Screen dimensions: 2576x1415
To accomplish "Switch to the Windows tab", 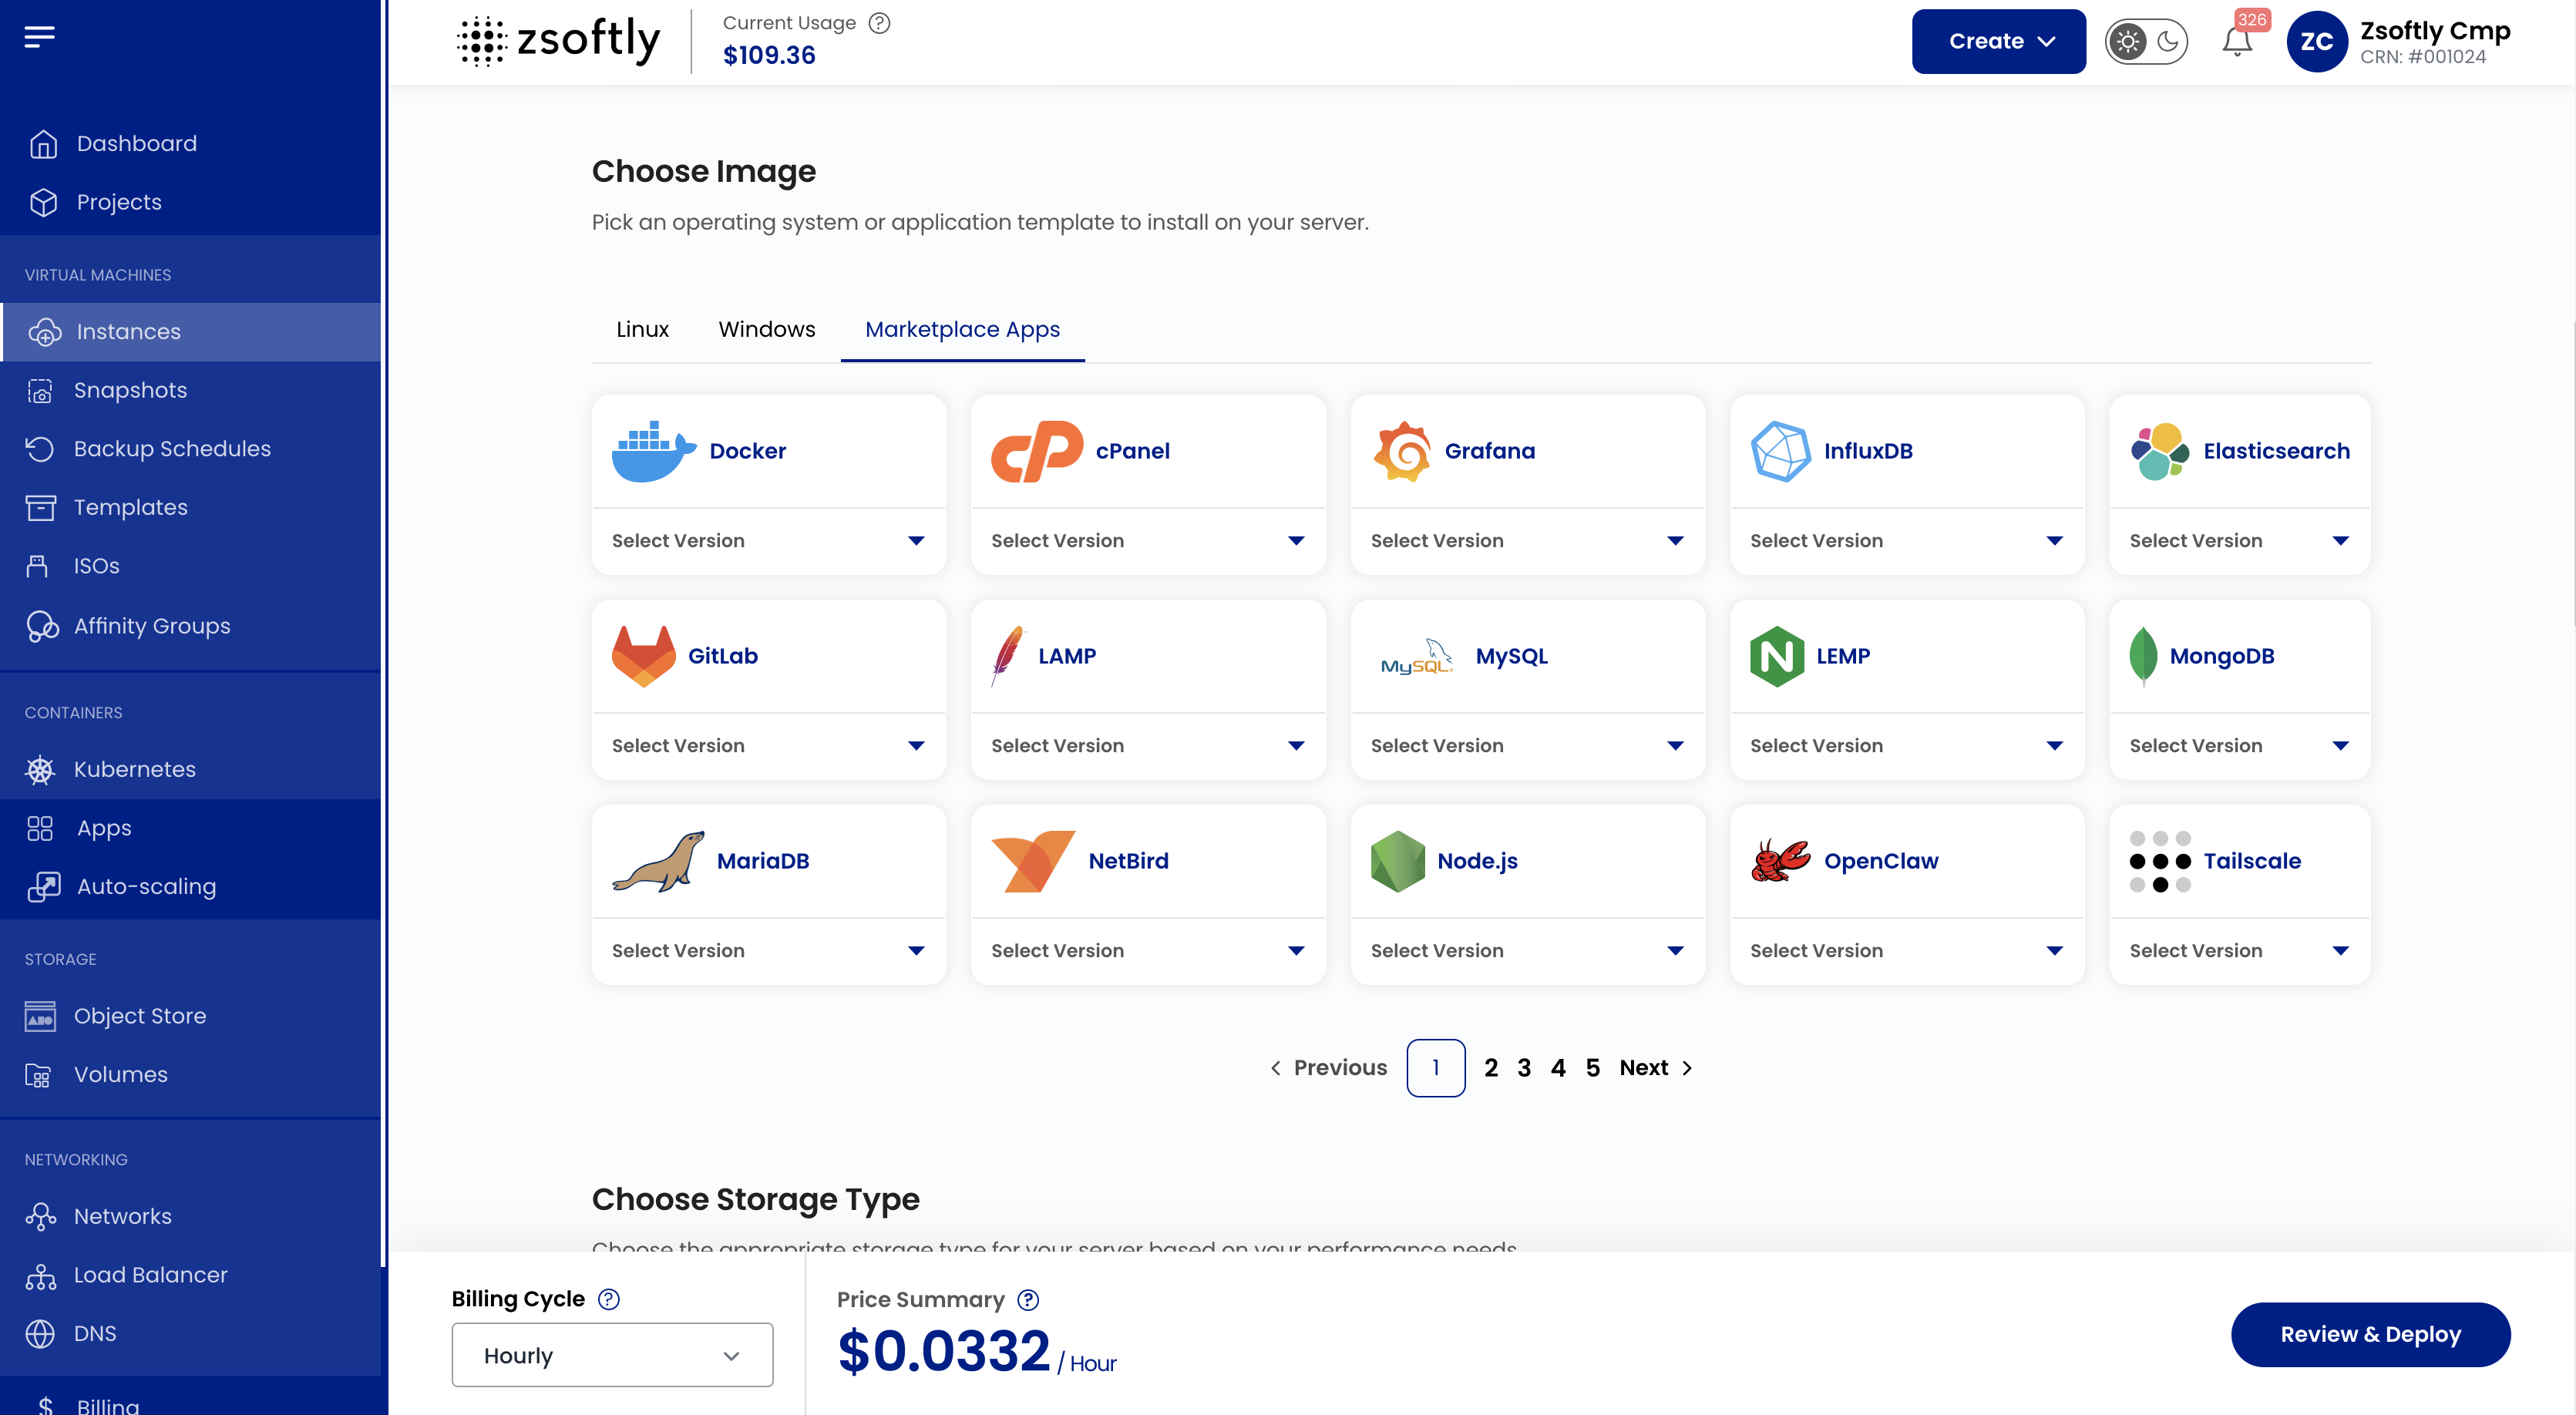I will click(x=767, y=329).
